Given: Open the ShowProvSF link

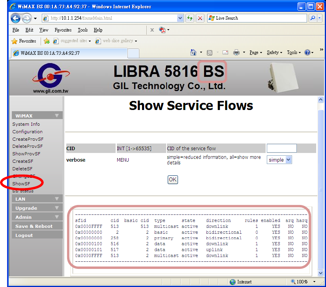Looking at the screenshot, I should click(x=26, y=154).
